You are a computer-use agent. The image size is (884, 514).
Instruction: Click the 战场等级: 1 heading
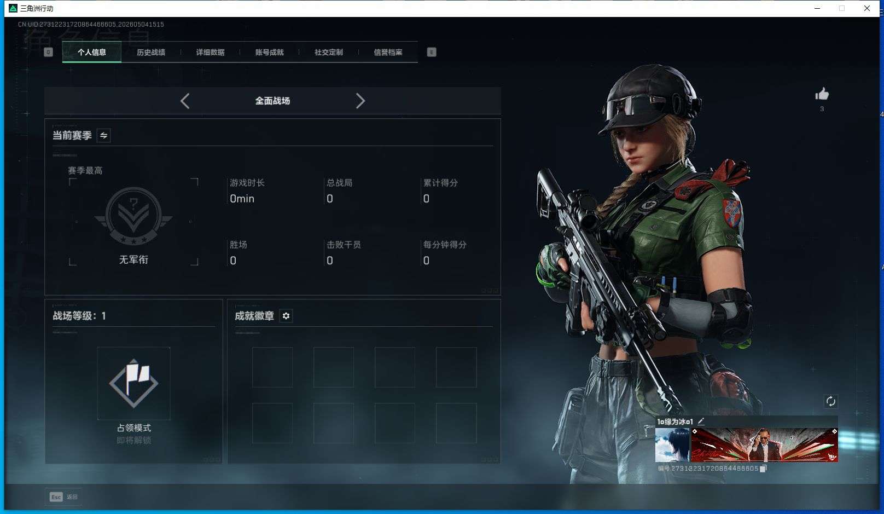[x=79, y=316]
